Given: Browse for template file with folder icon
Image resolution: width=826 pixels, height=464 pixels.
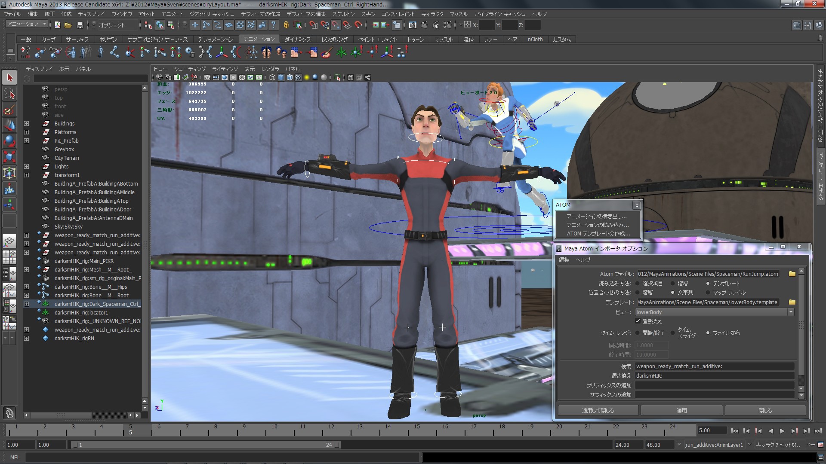Looking at the screenshot, I should [792, 302].
